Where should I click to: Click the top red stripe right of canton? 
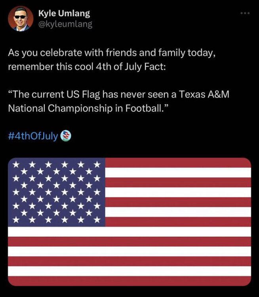tap(177, 162)
